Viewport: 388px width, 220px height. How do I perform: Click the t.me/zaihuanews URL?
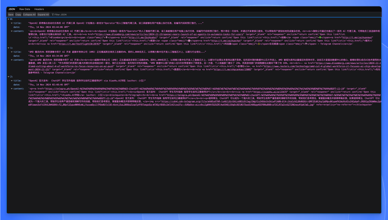point(357,38)
